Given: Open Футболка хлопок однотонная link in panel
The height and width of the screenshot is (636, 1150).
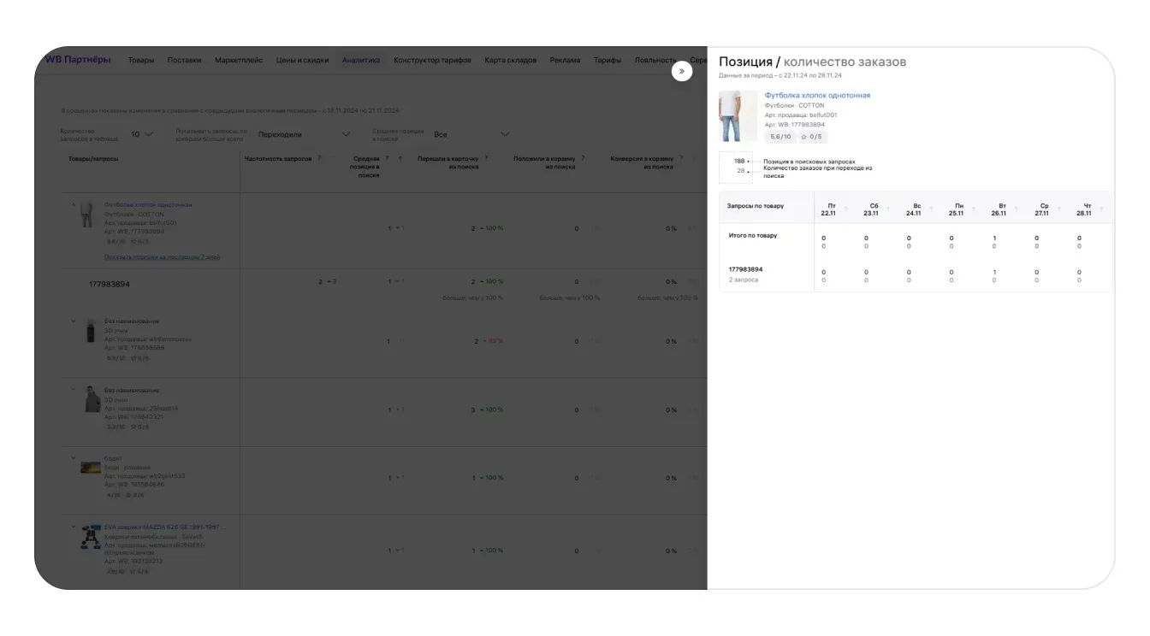Looking at the screenshot, I should pos(817,96).
